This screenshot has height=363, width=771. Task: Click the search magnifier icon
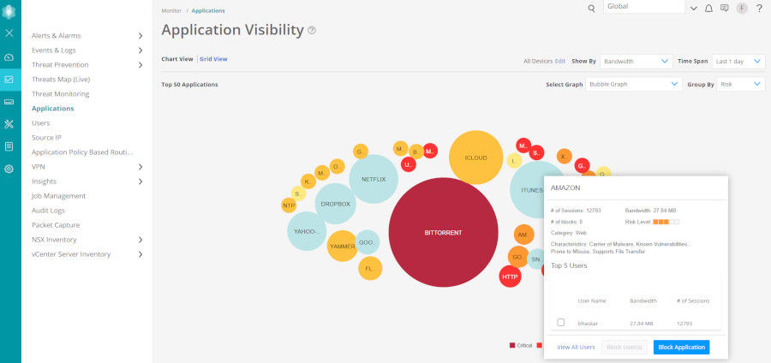point(591,9)
